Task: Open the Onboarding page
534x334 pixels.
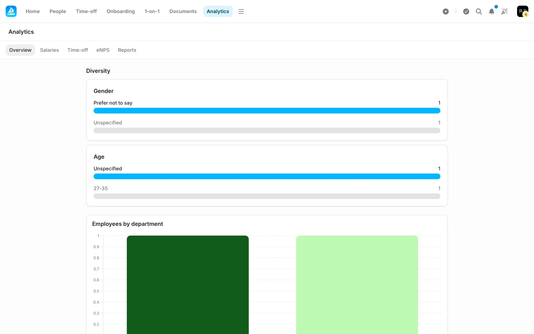Action: pos(120,11)
